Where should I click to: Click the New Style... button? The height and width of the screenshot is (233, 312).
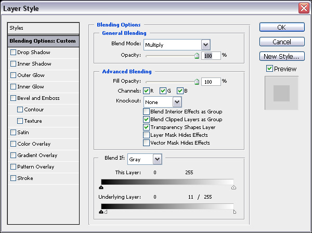(x=281, y=56)
